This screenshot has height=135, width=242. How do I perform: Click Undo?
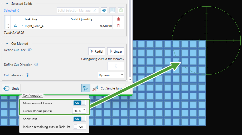11,88
